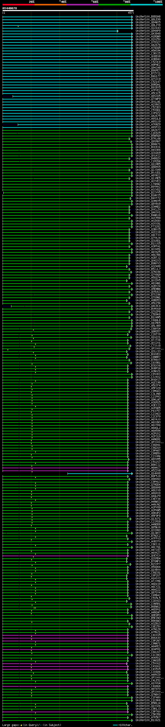This screenshot has width=165, height=727.
Task: Select hit UniRef100_Q0AFR1
Action: pyautogui.click(x=148, y=649)
